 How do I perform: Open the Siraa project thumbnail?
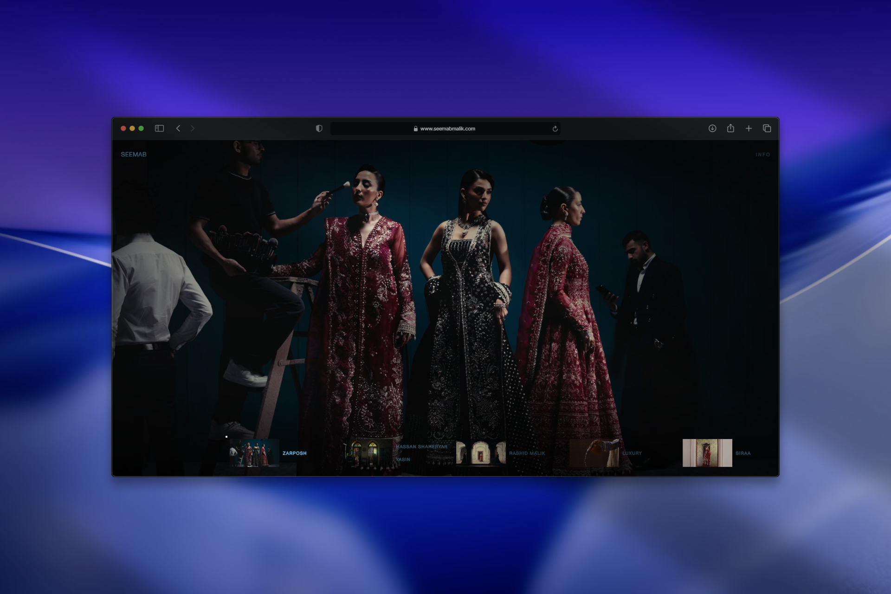(x=707, y=453)
